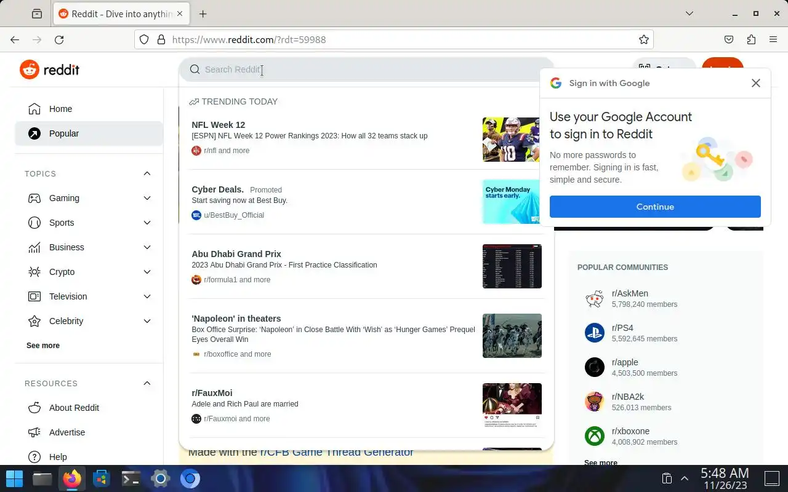
Task: Click the Crypto icon
Action: pos(34,272)
